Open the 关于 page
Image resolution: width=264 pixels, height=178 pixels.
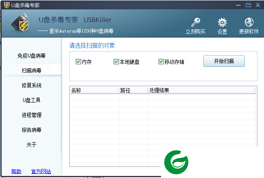31,145
